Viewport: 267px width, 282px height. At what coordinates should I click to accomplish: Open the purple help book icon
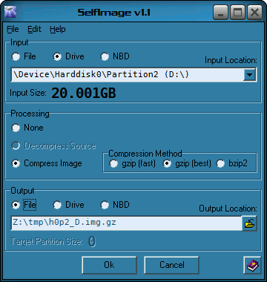[252, 265]
